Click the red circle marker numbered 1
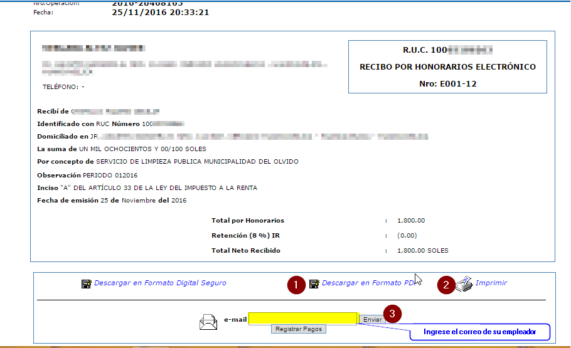Screen dimensions: 571x348 point(295,285)
